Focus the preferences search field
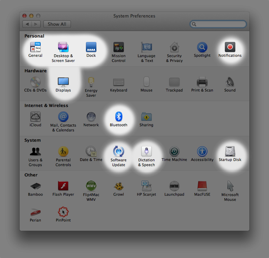The height and width of the screenshot is (258, 269). click(x=218, y=24)
